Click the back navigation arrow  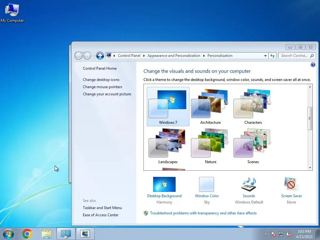point(78,56)
